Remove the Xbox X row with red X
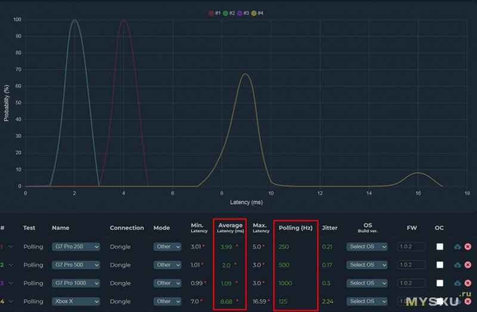The width and height of the screenshot is (477, 312). (x=467, y=302)
